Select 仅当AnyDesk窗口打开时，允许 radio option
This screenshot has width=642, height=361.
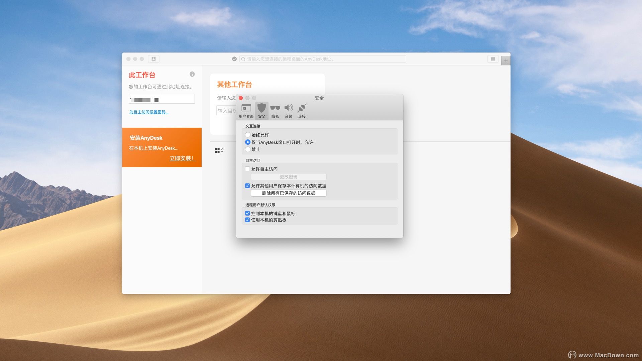pyautogui.click(x=248, y=142)
